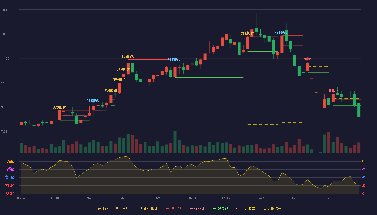The image size is (377, 215).
Task: Select the 低吸区 zone label
Action: 9,193
